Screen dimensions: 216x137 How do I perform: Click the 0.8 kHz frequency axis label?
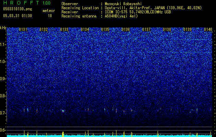(3, 96)
